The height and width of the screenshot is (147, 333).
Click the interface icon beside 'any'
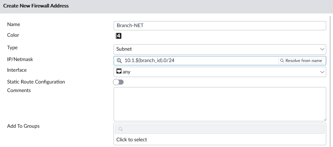[119, 72]
